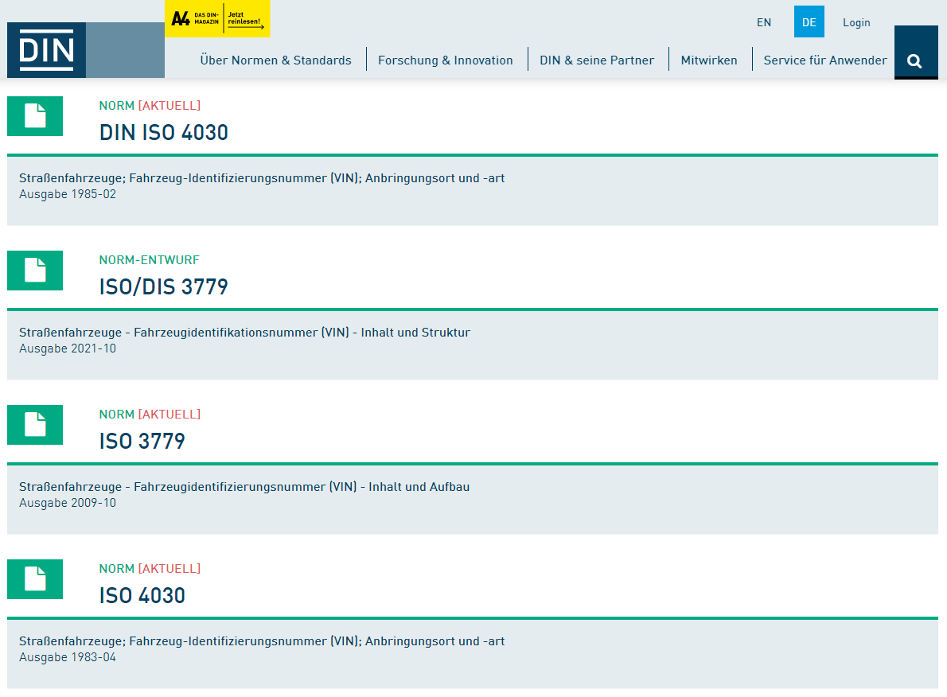Open the DIN ISO 4030 norm entry
The height and width of the screenshot is (697, 947).
pyautogui.click(x=164, y=132)
